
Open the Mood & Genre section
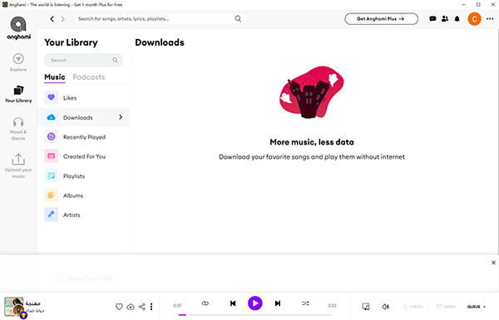[x=18, y=129]
